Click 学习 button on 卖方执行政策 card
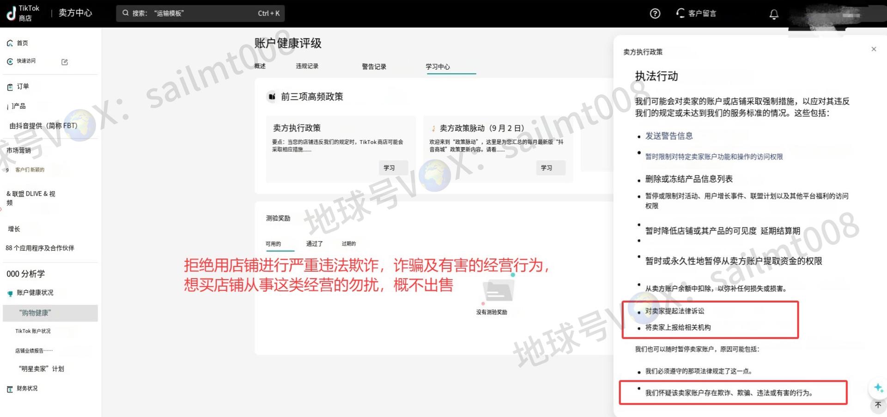The image size is (887, 417). click(389, 168)
